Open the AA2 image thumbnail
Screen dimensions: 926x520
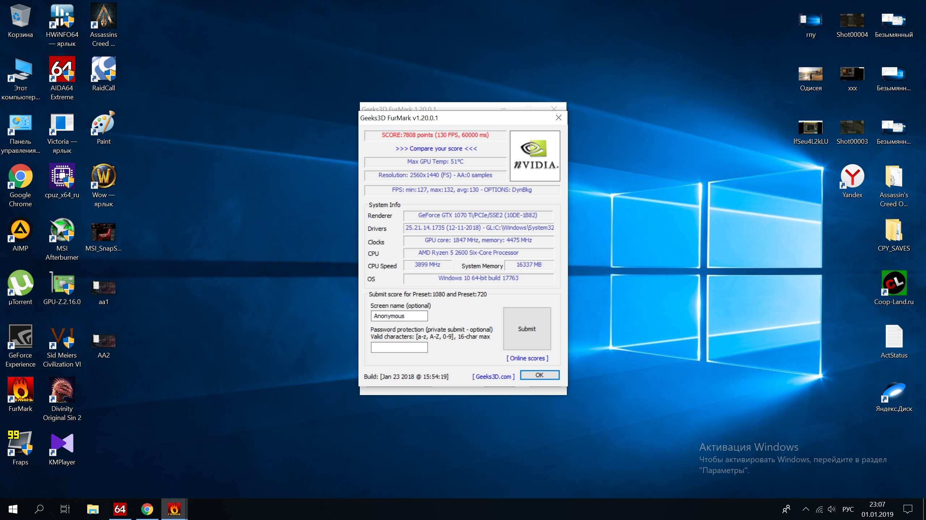pos(103,341)
